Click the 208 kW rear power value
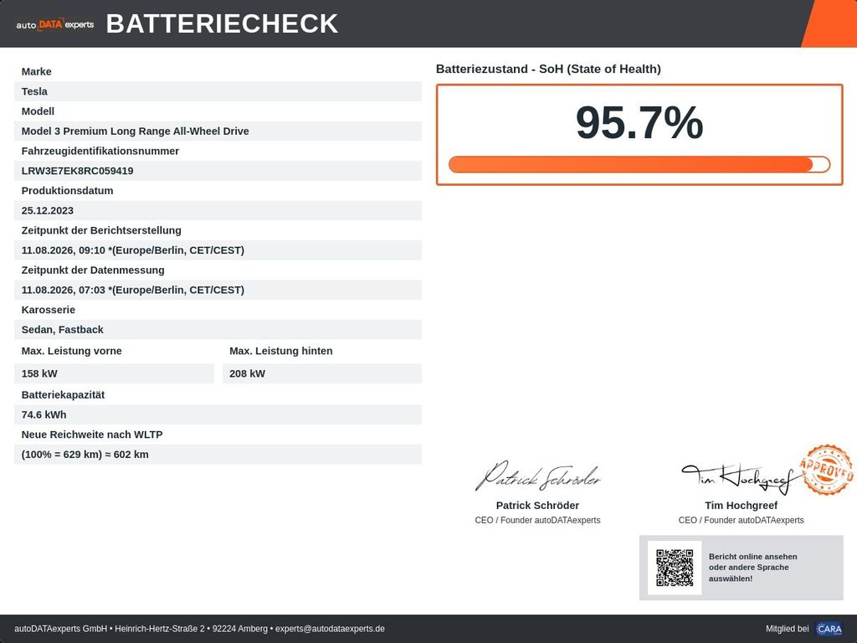Screen dimensions: 857x643 click(247, 374)
